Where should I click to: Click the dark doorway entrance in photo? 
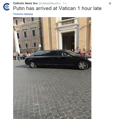[68, 41]
